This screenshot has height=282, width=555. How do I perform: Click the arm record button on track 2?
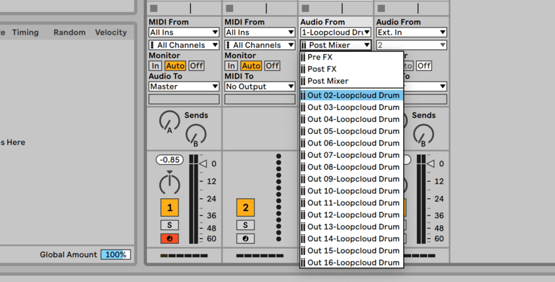[x=245, y=239]
